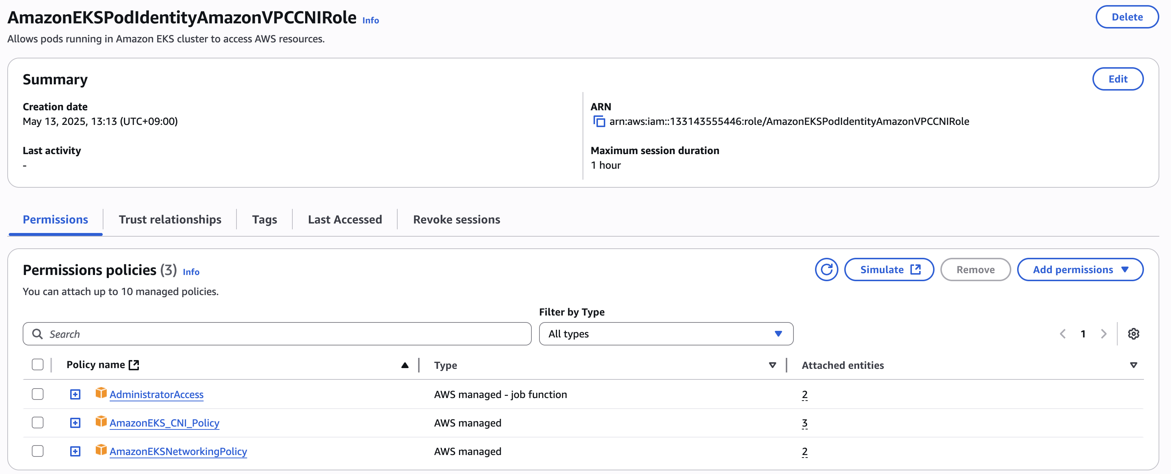Switch to the Permissions tab
Screen dimensions: 1171x474
pos(56,220)
